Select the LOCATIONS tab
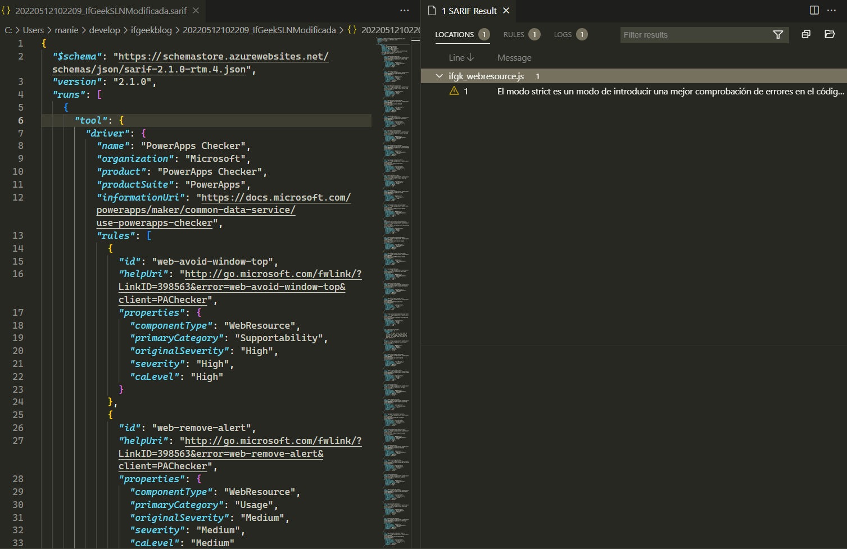Screen dimensions: 847x549 (x=454, y=34)
